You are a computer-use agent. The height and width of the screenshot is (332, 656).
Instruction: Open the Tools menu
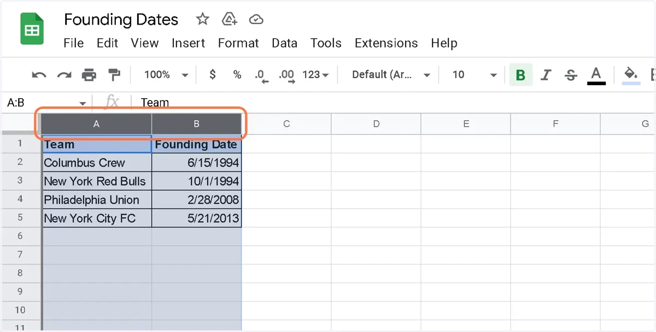(x=326, y=43)
